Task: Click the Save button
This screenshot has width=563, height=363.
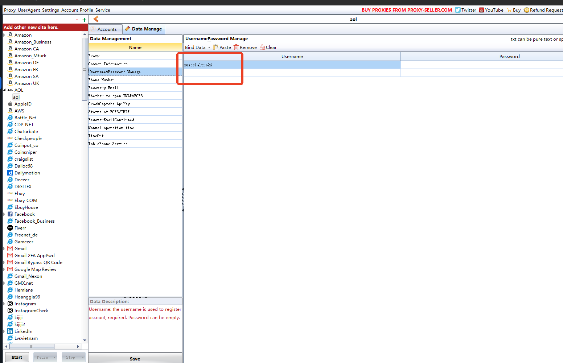Action: pos(135,359)
